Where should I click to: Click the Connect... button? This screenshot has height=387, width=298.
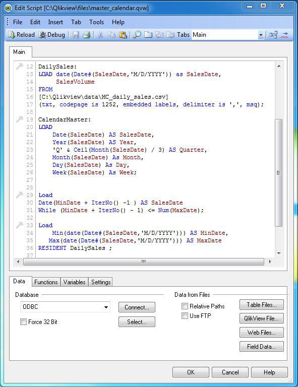[x=137, y=307]
